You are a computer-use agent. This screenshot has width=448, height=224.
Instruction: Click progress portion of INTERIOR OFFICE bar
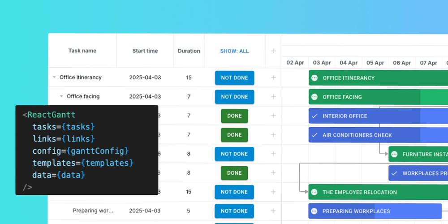tap(365, 116)
